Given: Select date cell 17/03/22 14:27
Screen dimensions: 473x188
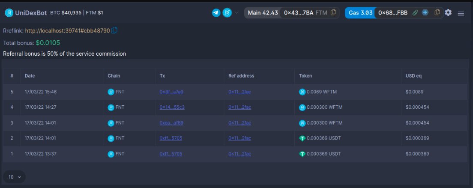Looking at the screenshot, I should (x=40, y=107).
